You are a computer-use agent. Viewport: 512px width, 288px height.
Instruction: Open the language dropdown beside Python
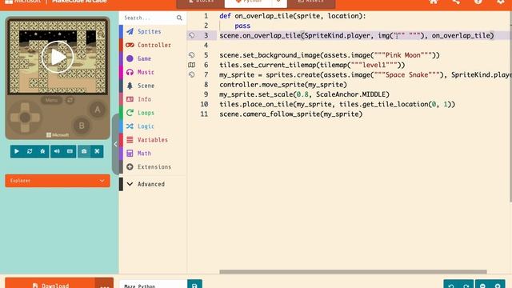tap(279, 2)
